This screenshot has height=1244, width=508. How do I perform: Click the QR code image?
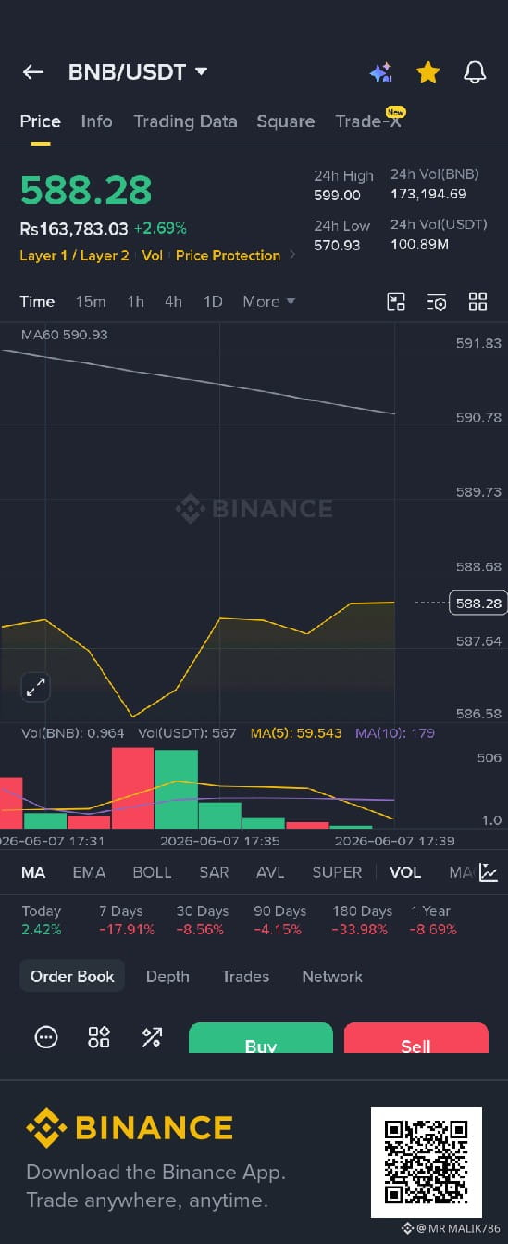click(x=427, y=1161)
